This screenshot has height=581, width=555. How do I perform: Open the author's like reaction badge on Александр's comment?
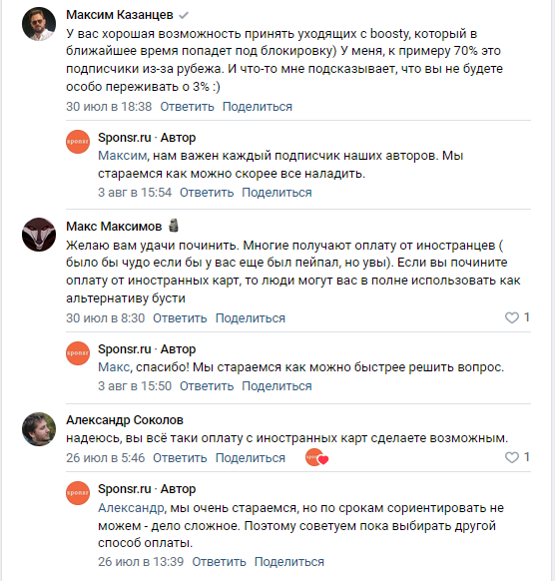click(317, 457)
